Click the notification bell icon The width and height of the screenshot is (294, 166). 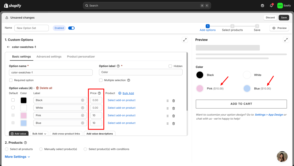coord(271,5)
